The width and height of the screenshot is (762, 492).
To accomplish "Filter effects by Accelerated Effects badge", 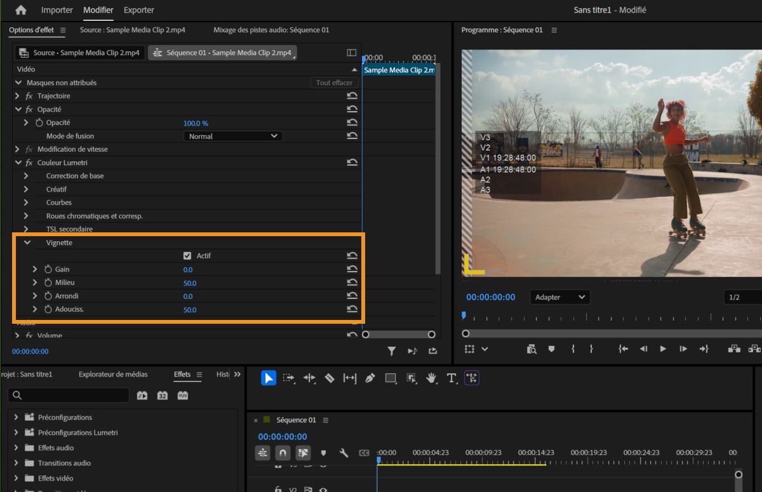I will [142, 395].
